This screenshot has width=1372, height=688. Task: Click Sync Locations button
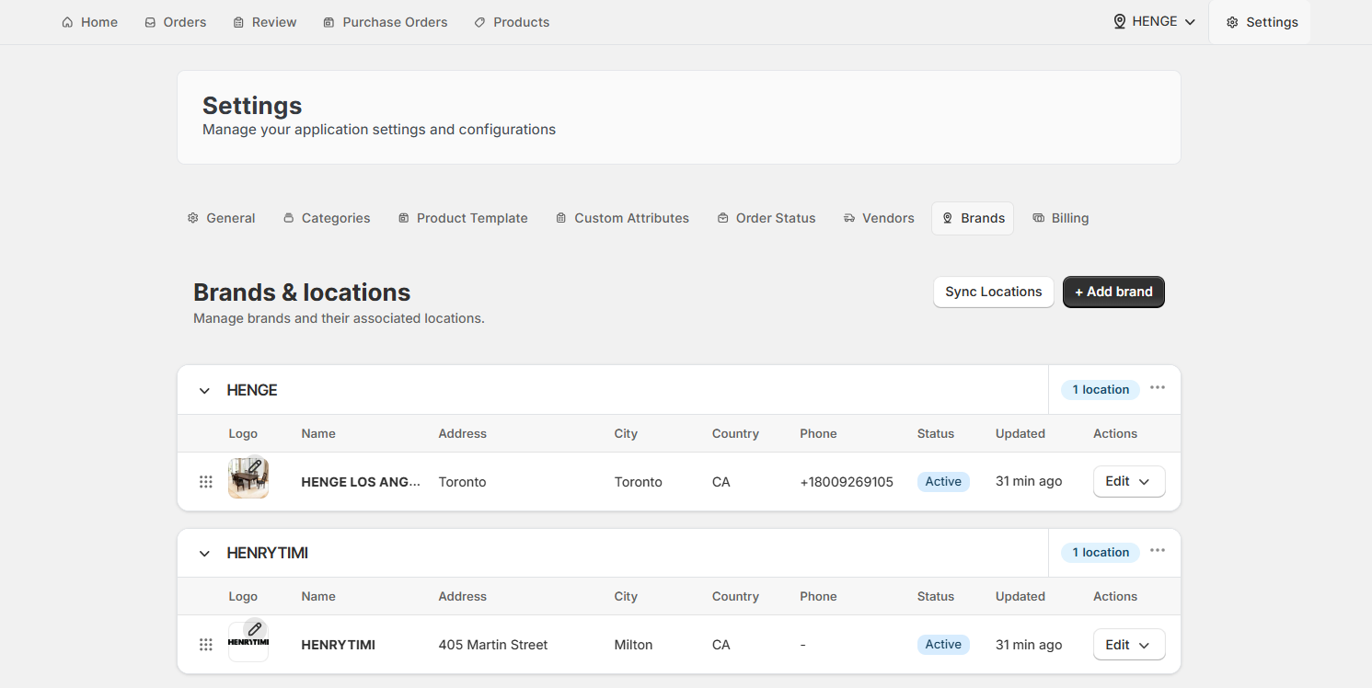993,292
